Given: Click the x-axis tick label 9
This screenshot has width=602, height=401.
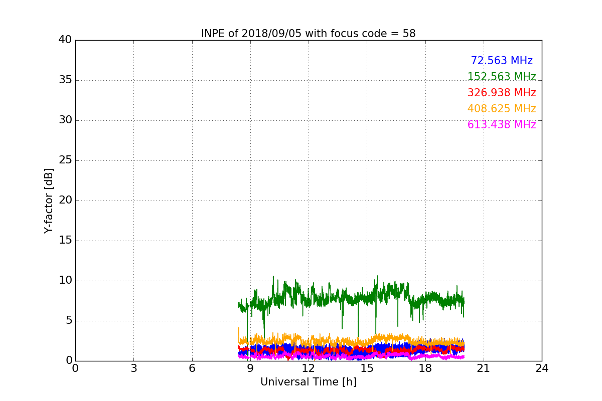Looking at the screenshot, I should pyautogui.click(x=250, y=368).
